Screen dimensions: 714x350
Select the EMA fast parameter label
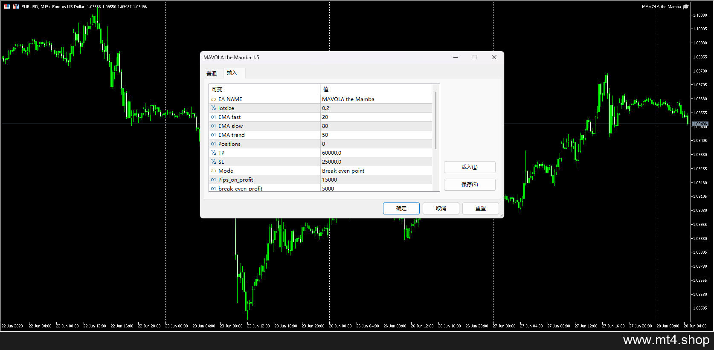(229, 117)
